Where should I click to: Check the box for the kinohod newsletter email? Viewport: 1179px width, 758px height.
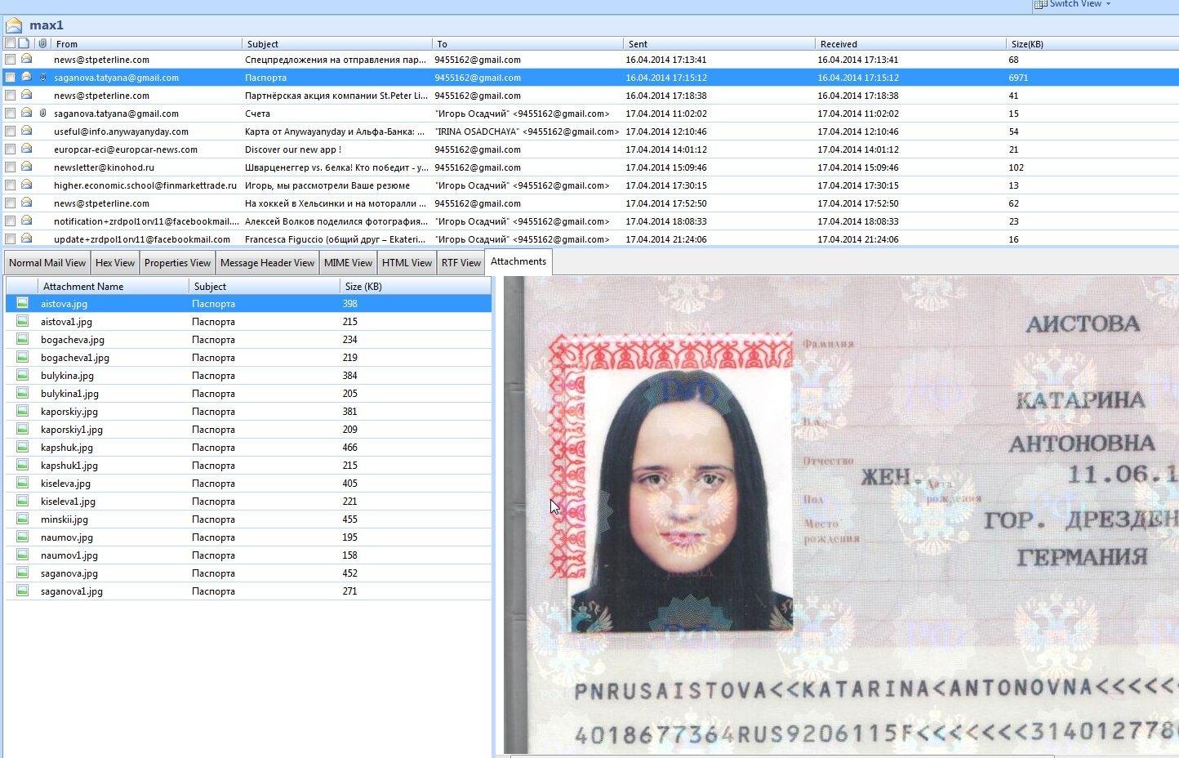click(10, 167)
